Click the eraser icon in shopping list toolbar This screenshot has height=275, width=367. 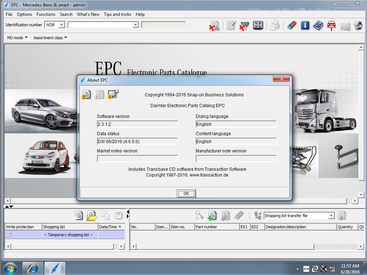(239, 215)
